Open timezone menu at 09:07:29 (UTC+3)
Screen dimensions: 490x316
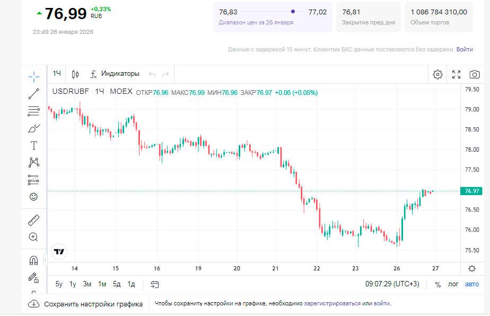click(392, 284)
